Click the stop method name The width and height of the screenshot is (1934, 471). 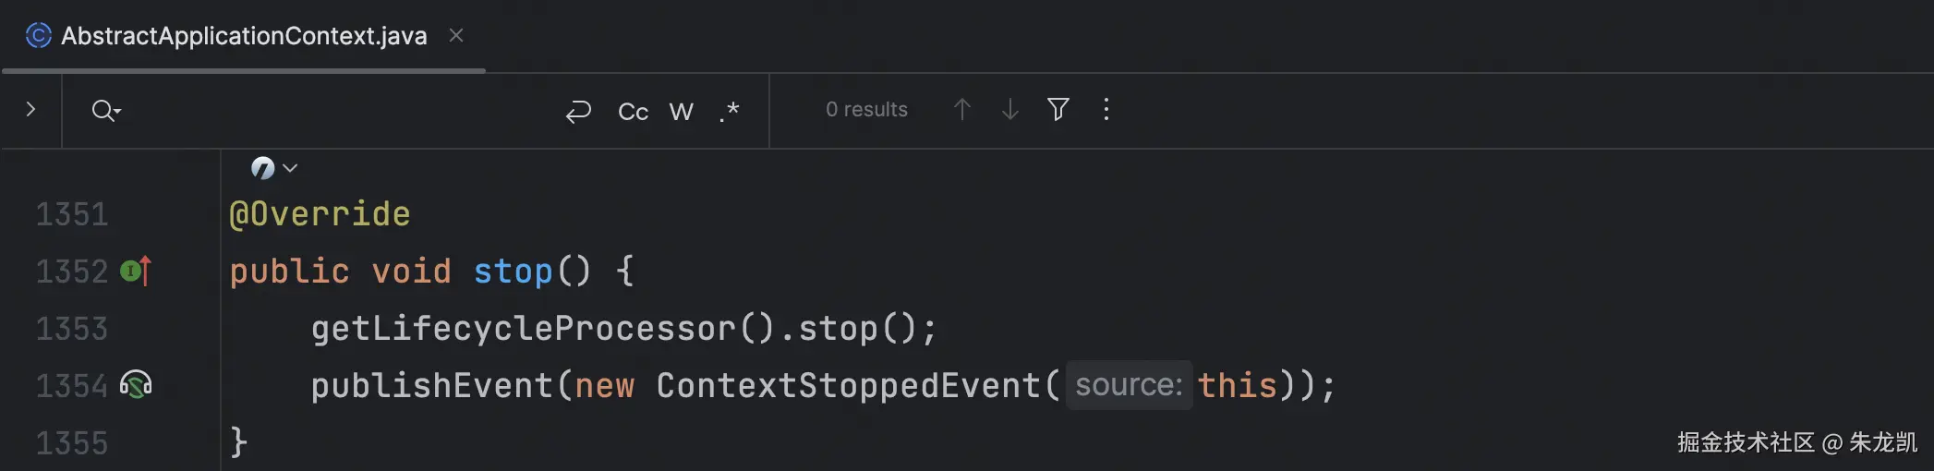pos(513,272)
